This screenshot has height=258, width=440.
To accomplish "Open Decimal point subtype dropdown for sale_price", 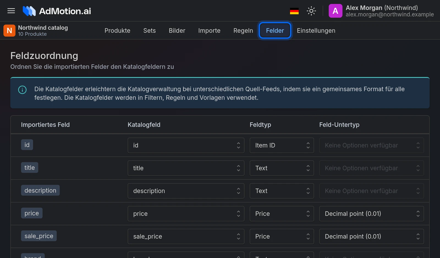I will click(372, 237).
